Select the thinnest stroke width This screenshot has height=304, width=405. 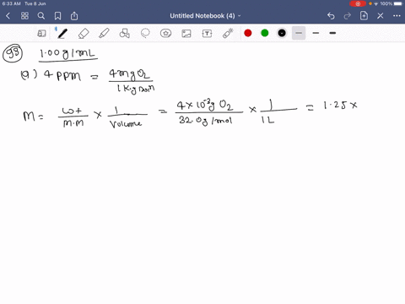pyautogui.click(x=299, y=33)
